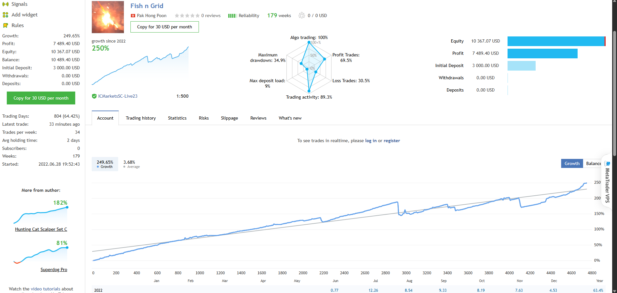Click the Rules icon in sidebar
Screen dimensions: 617x293
(5, 25)
